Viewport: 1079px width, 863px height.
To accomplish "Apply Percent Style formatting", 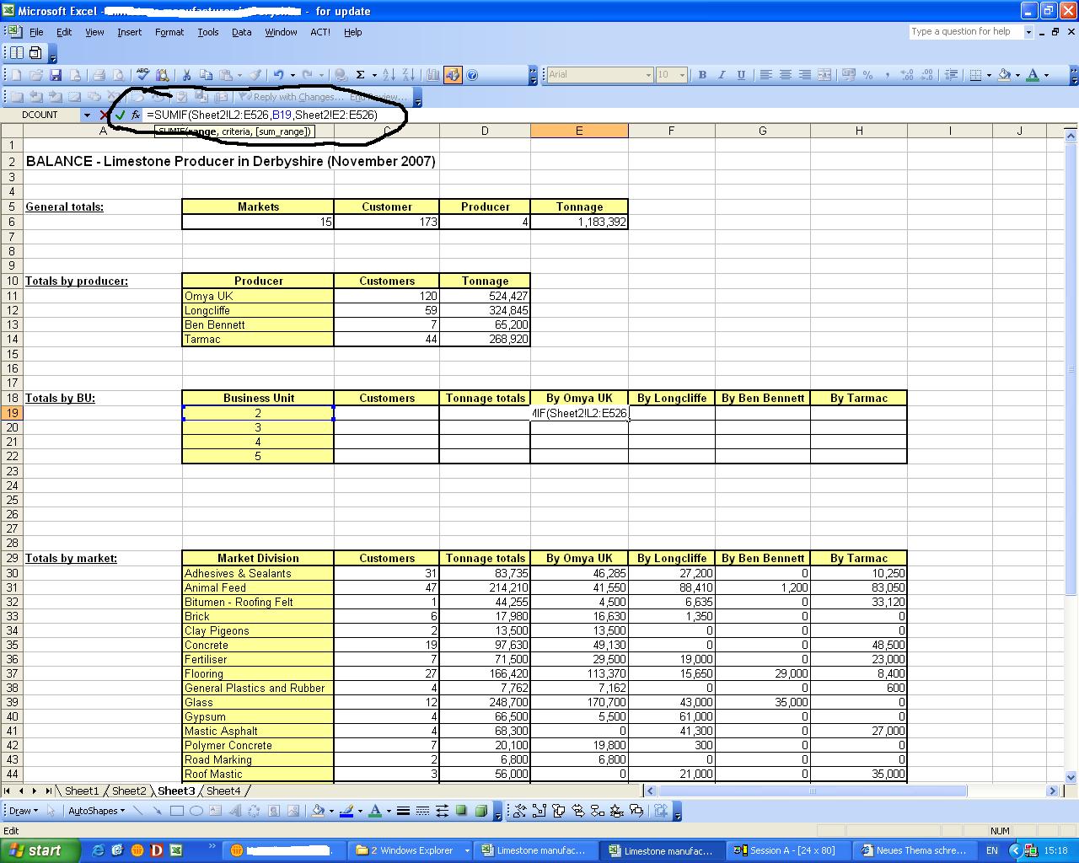I will pyautogui.click(x=868, y=75).
